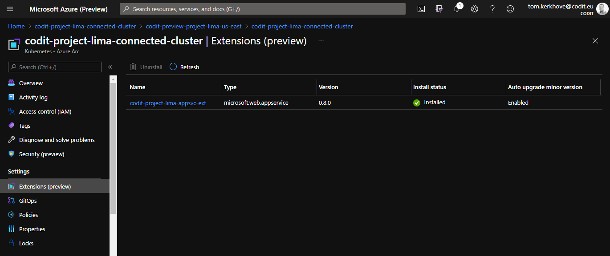Image resolution: width=610 pixels, height=256 pixels.
Task: Select GitOps in the Settings menu
Action: (x=28, y=201)
